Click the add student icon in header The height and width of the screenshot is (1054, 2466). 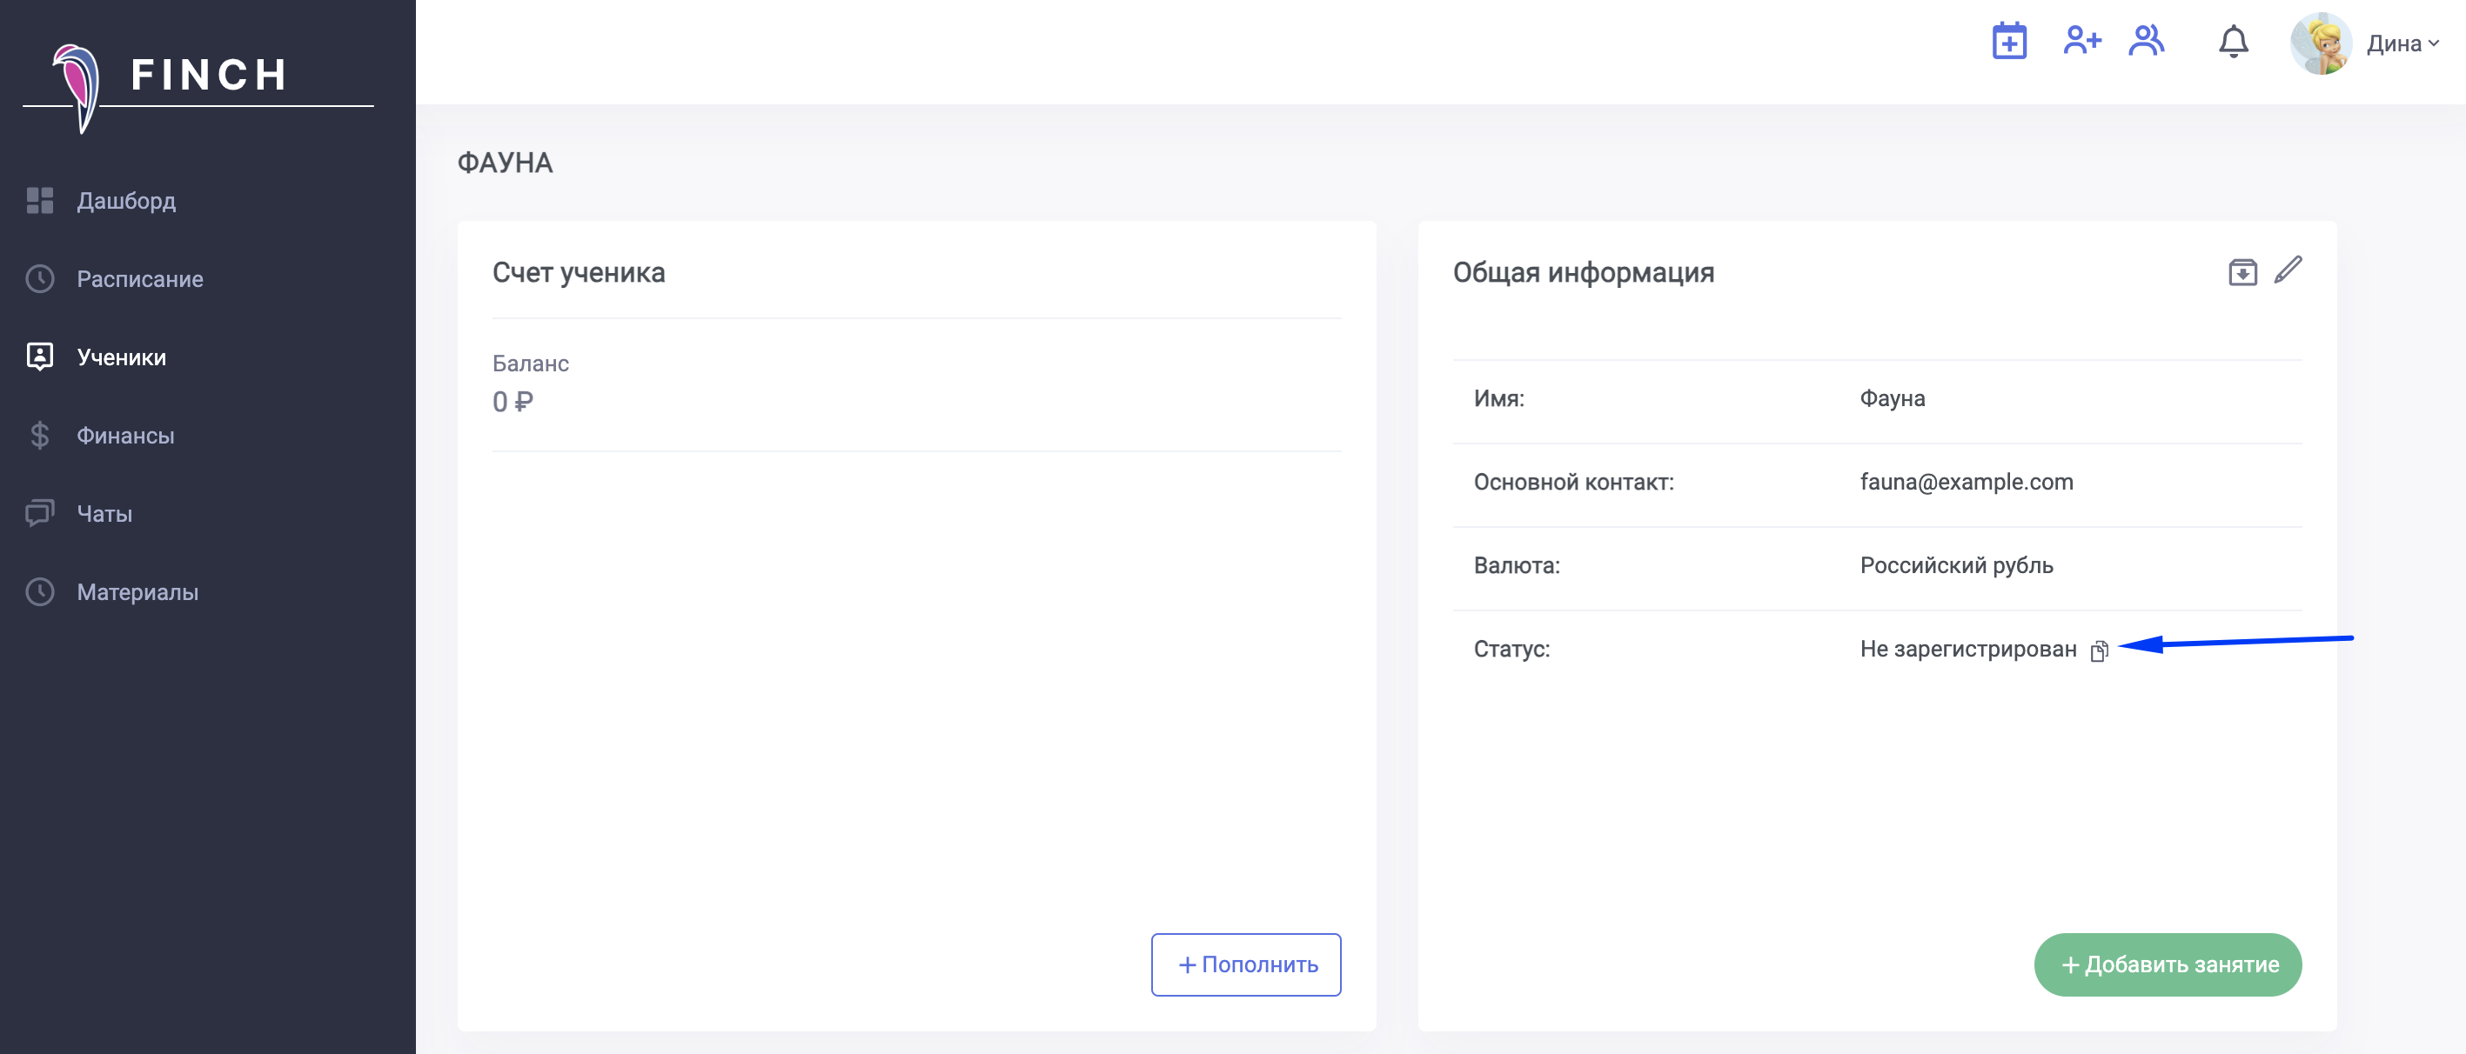2081,40
